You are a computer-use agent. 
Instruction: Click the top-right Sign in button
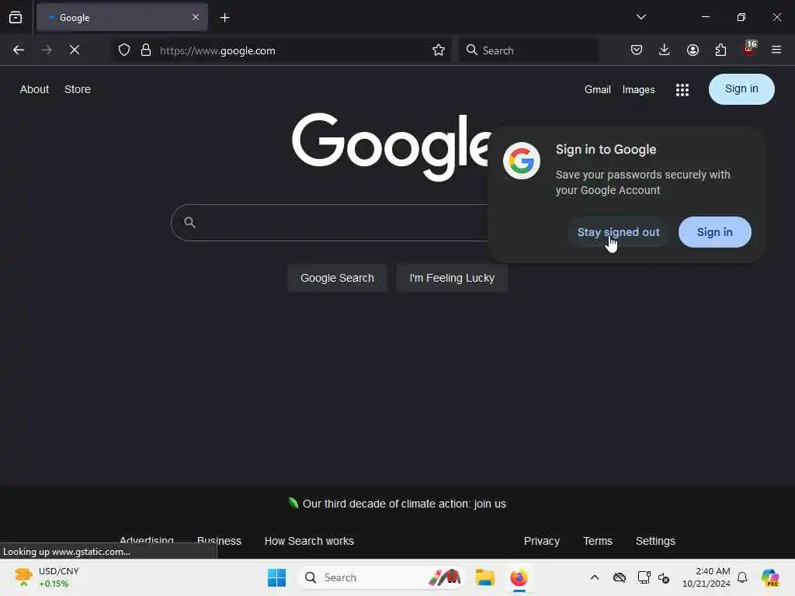pos(741,89)
